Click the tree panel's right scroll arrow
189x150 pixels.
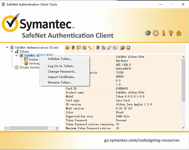click(56, 128)
